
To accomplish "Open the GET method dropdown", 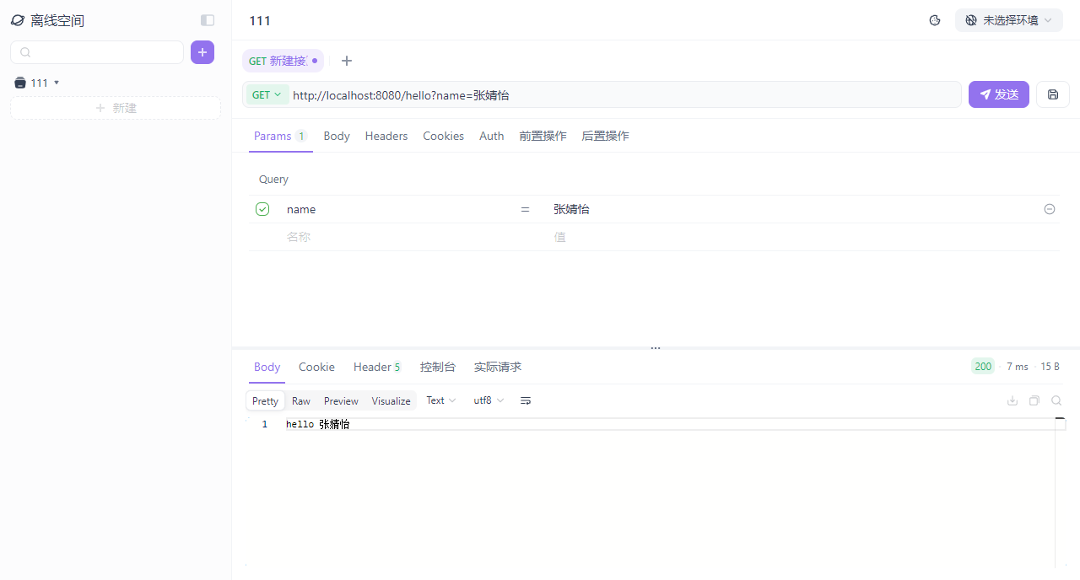I will (267, 94).
